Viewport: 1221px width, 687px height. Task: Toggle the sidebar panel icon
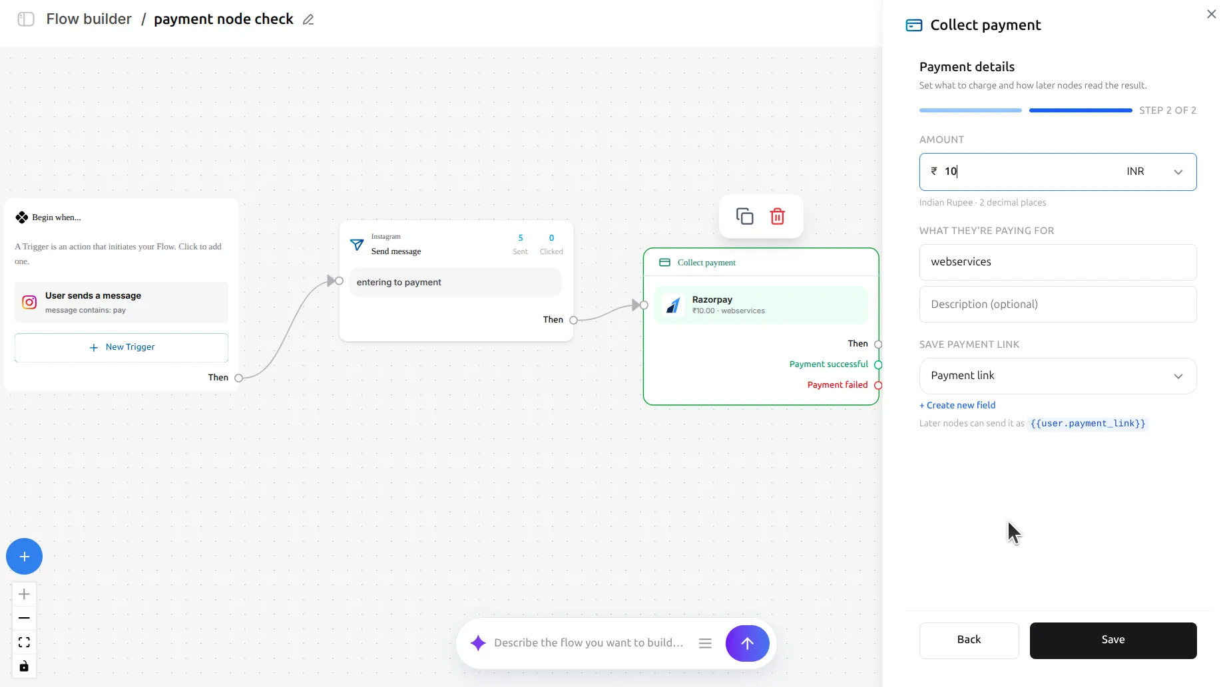[26, 19]
